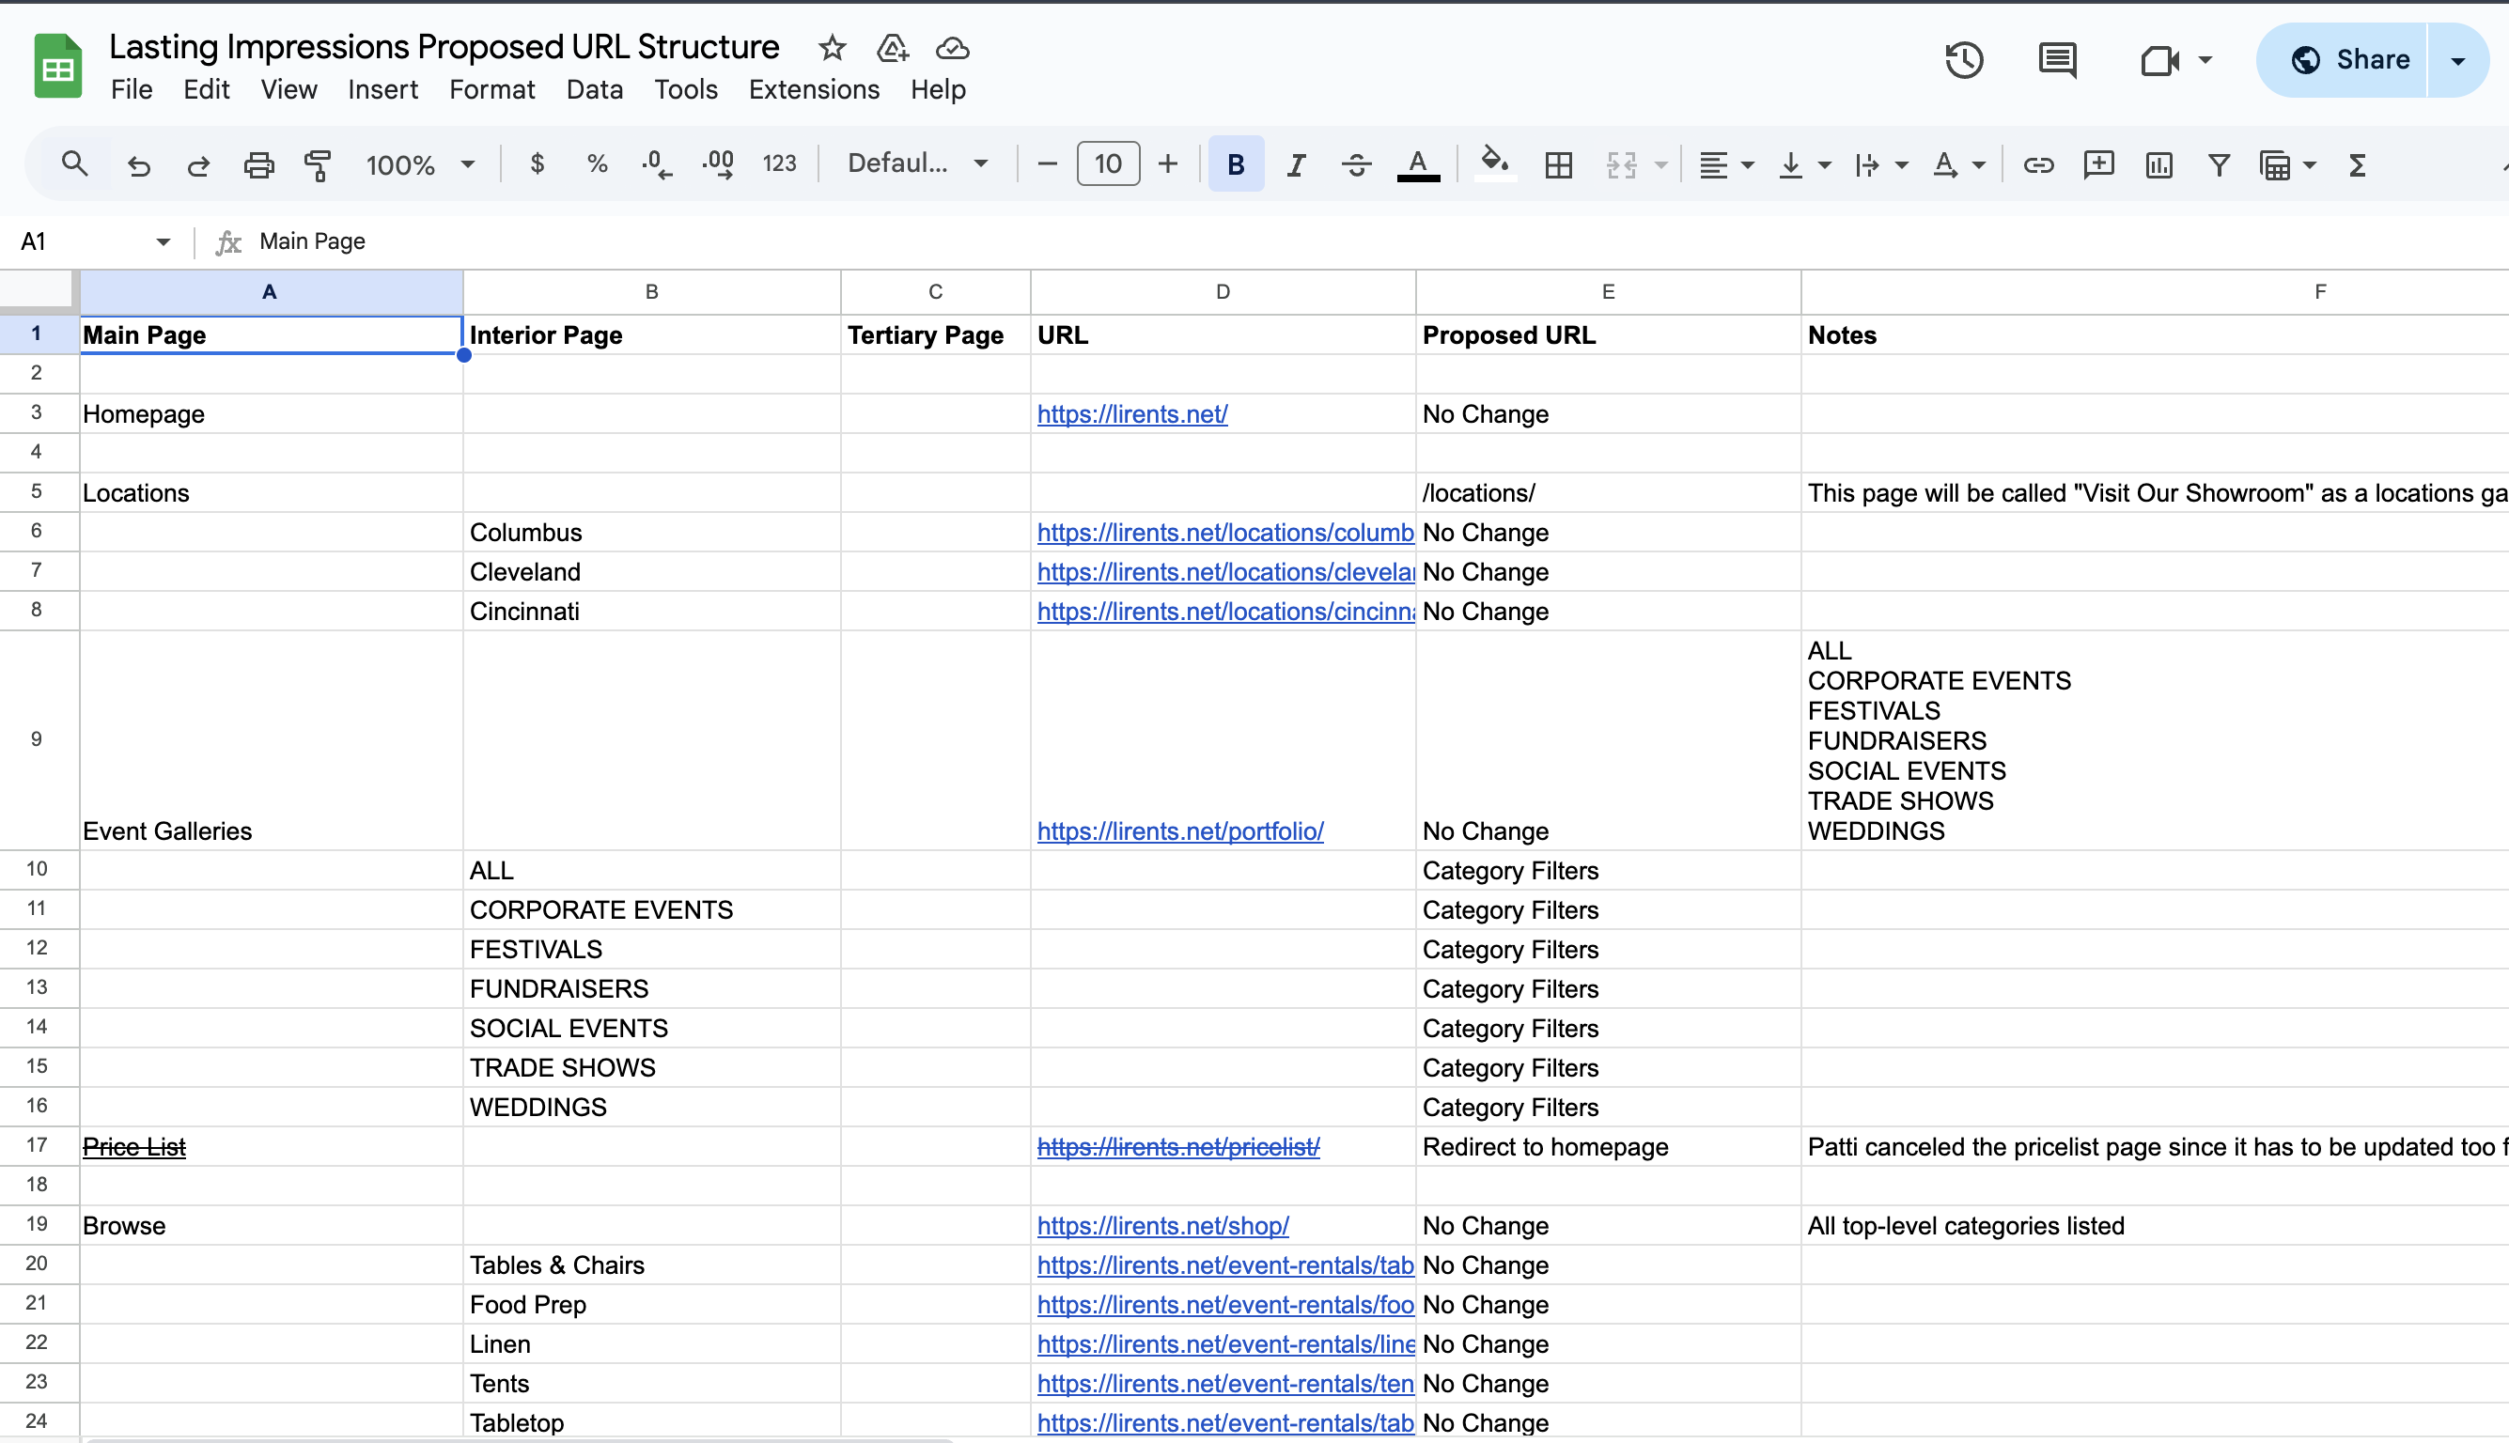The width and height of the screenshot is (2509, 1443).
Task: Open the Help menu
Action: click(x=938, y=89)
